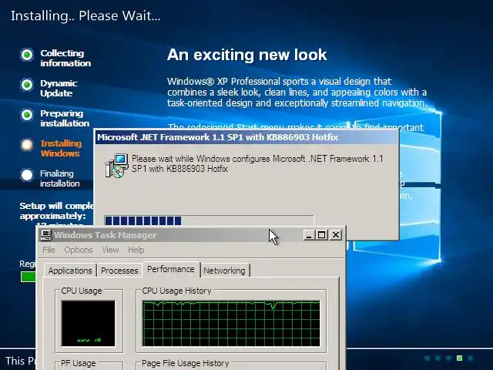Click the Task Manager title bar icon
493x370 pixels.
click(x=46, y=235)
